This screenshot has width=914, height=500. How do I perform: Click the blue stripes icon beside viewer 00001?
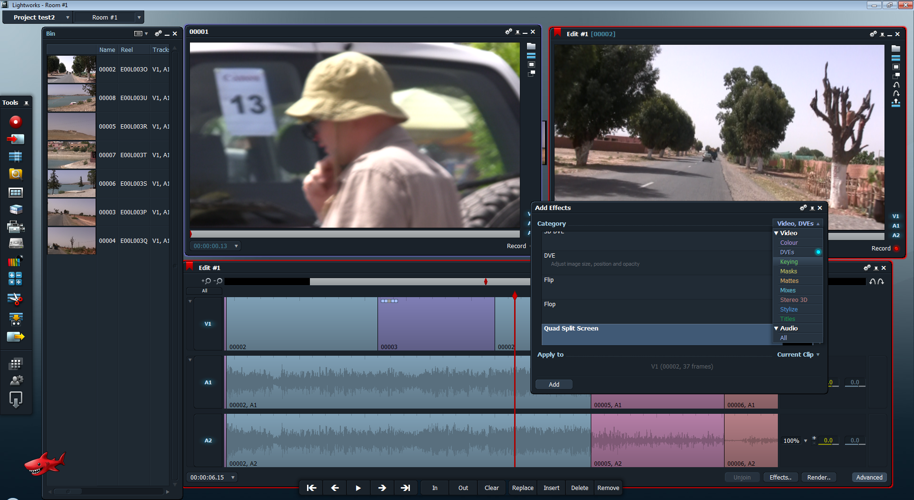point(531,55)
